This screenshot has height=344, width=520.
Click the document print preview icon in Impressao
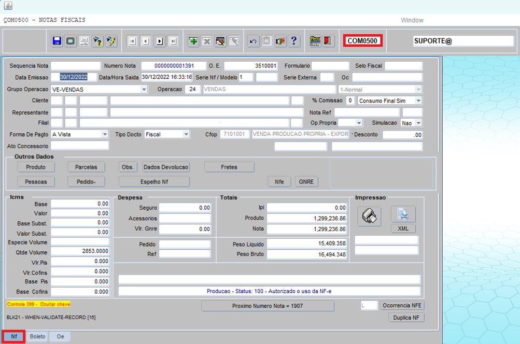403,213
